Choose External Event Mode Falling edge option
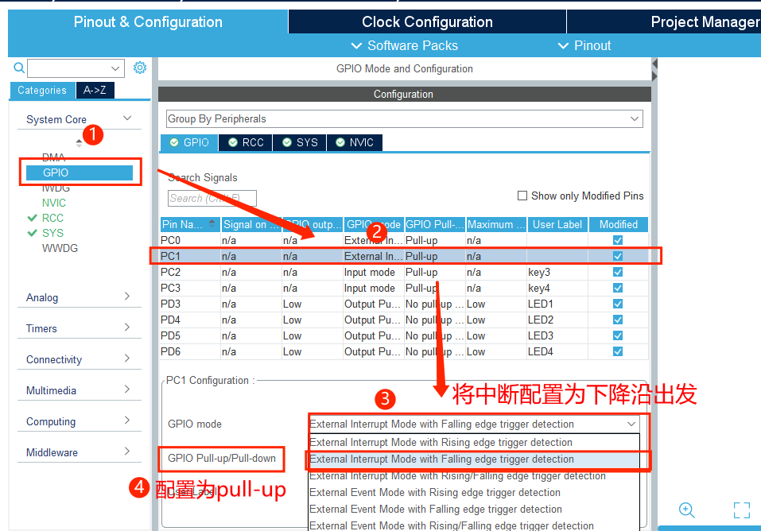 pyautogui.click(x=474, y=509)
